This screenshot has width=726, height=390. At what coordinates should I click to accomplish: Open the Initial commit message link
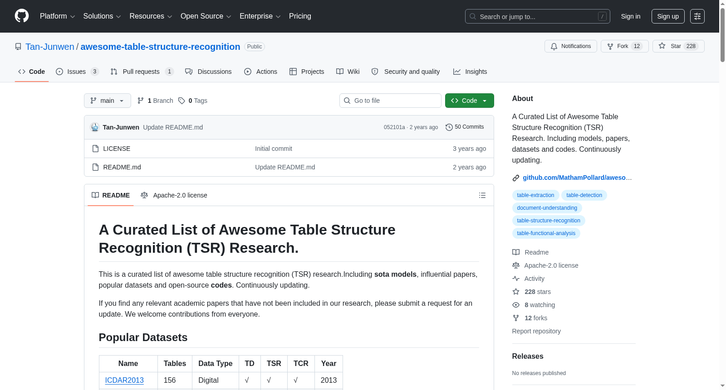274,149
